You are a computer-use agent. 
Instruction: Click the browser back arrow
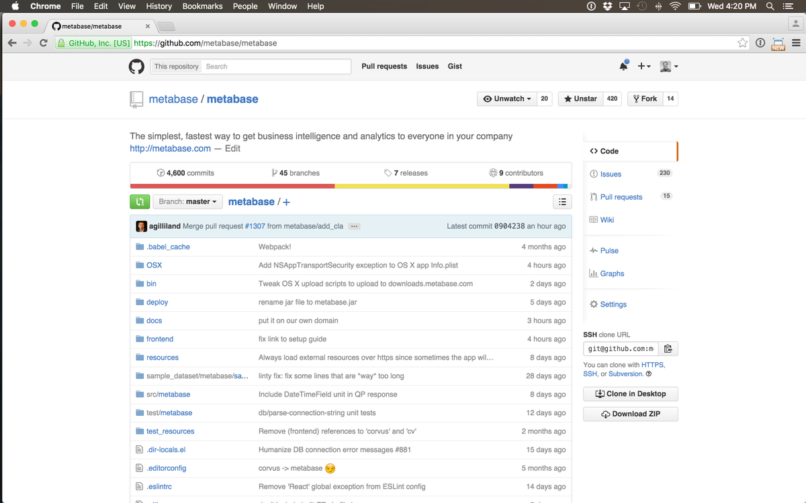pos(12,43)
